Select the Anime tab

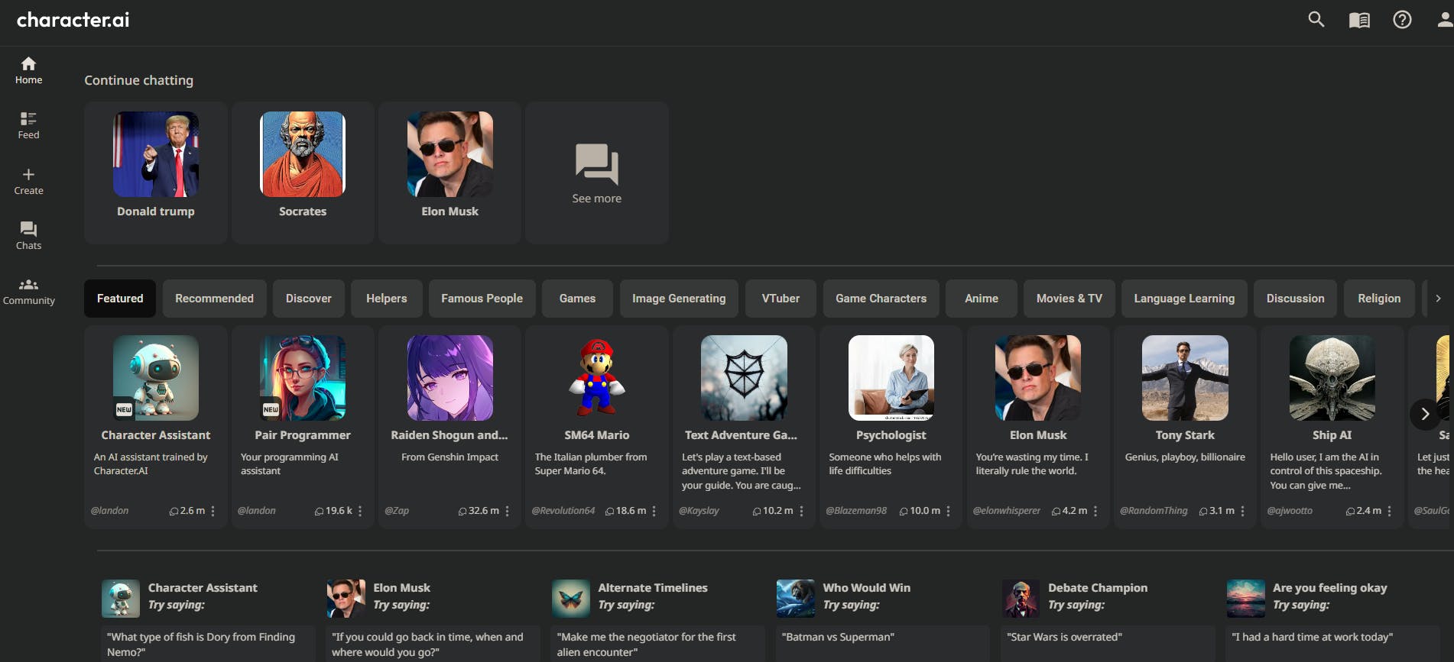982,299
